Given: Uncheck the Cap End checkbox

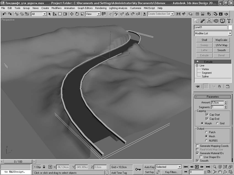Looking at the screenshot, I should (207, 119).
